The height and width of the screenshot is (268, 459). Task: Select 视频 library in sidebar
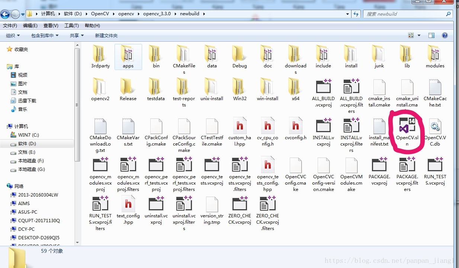click(19, 75)
